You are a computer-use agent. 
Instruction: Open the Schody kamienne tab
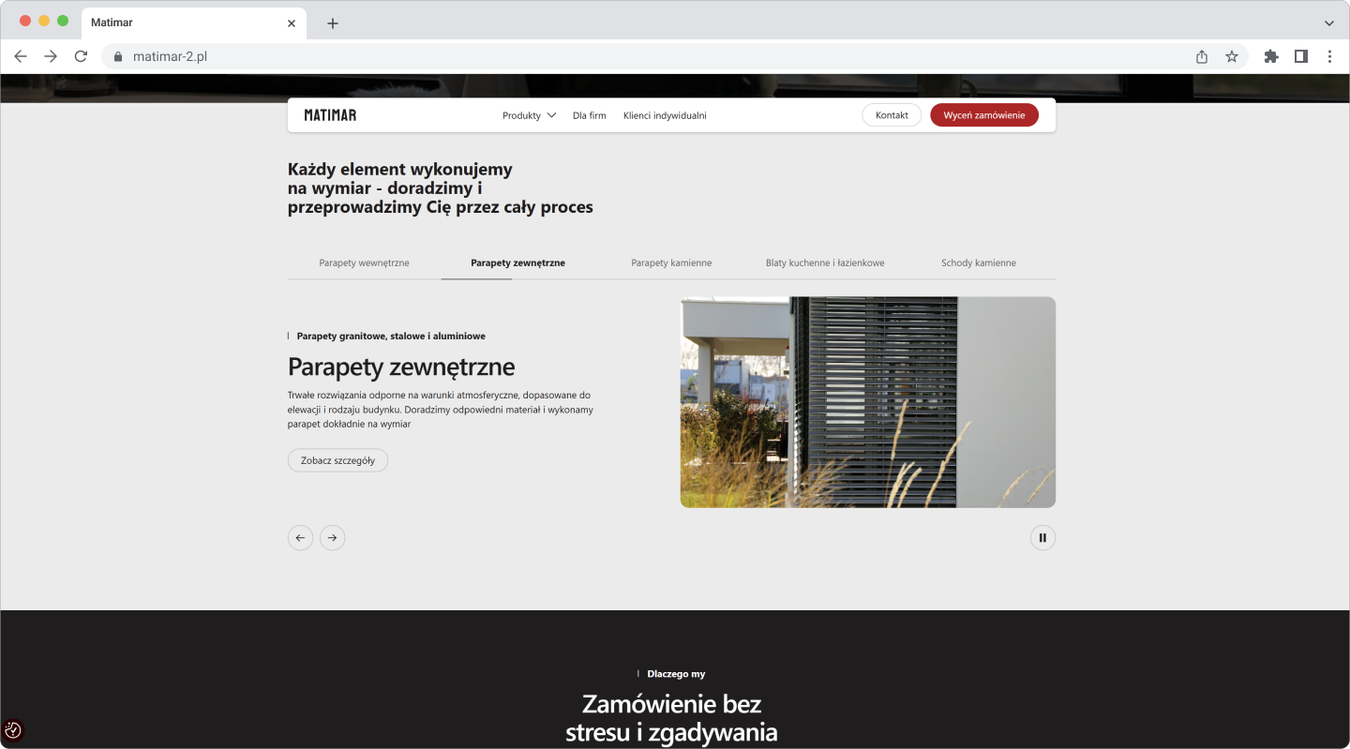[x=978, y=263]
